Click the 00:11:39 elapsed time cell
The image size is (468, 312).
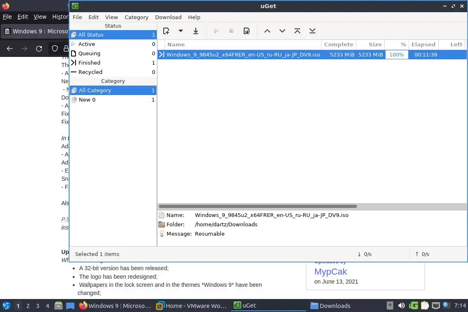click(x=426, y=54)
